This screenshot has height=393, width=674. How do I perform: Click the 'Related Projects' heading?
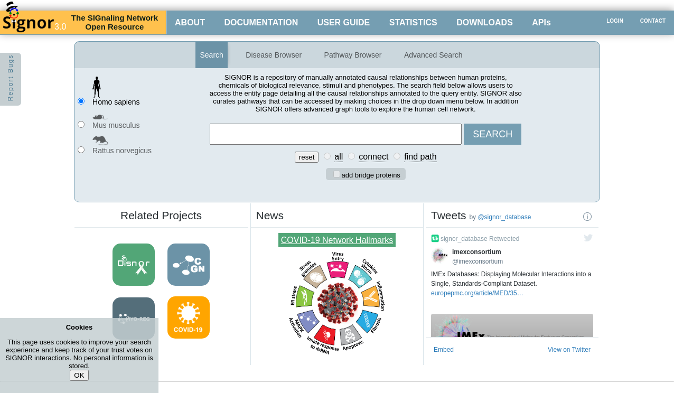(161, 216)
